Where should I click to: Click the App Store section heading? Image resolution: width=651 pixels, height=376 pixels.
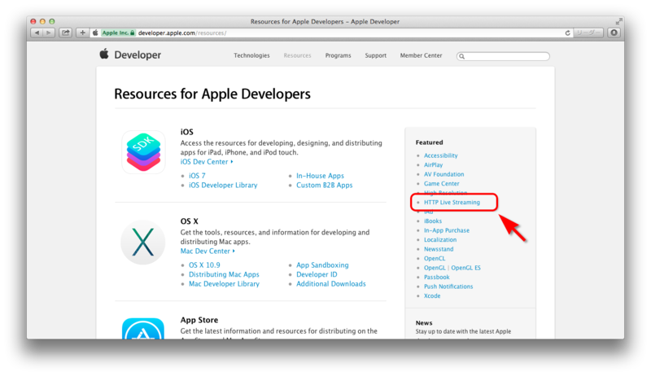click(x=199, y=320)
